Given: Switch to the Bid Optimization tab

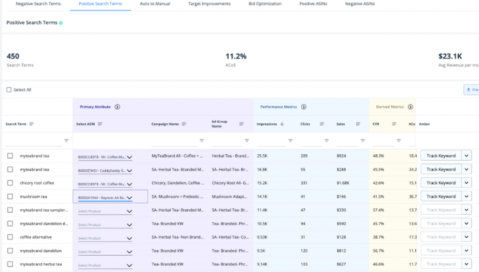Looking at the screenshot, I should 264,4.
